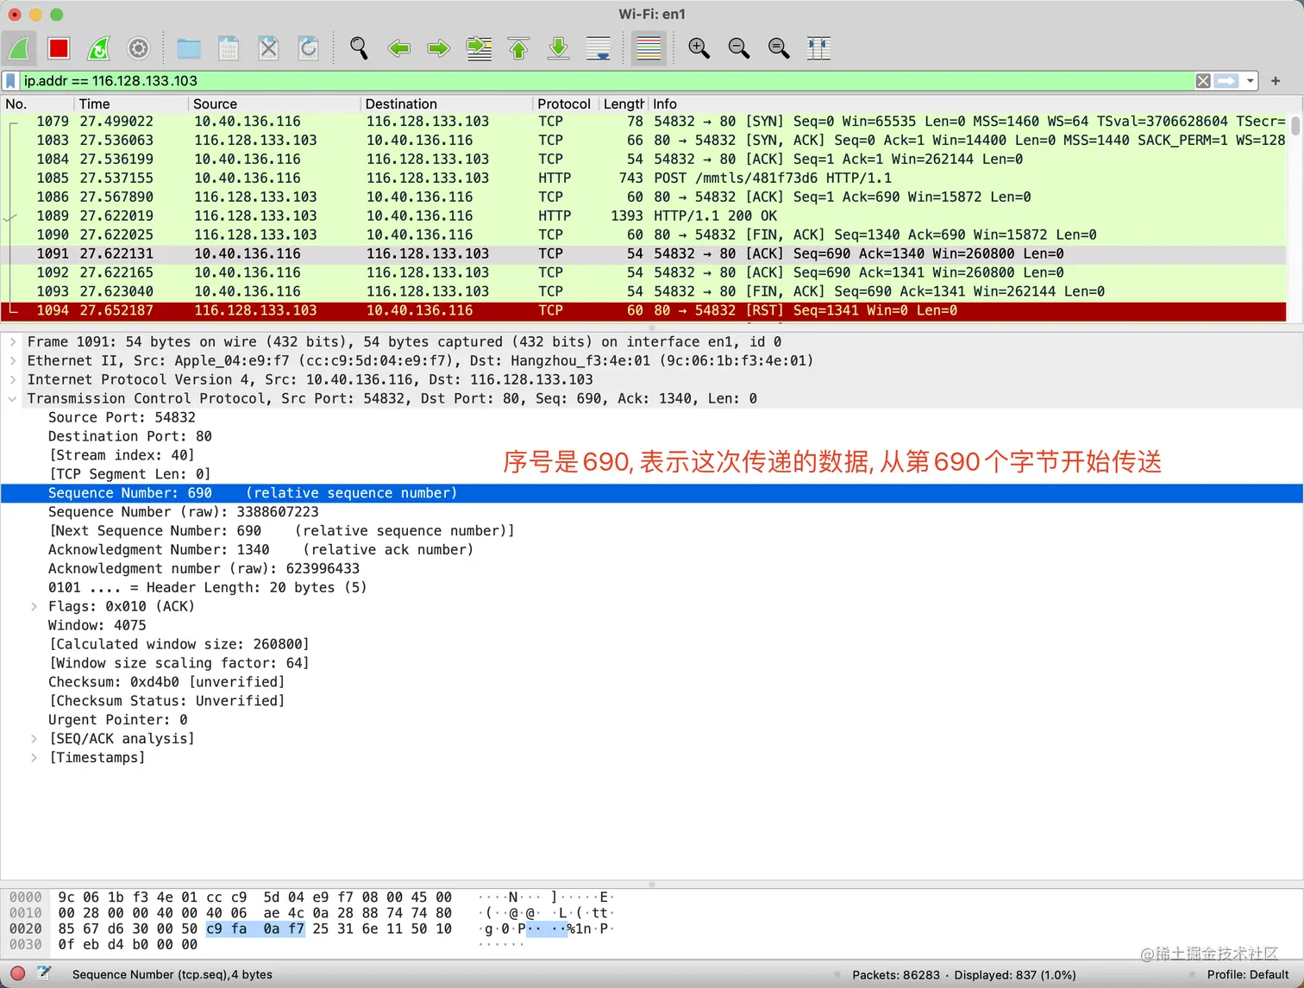1304x988 pixels.
Task: Select packet 1090 FIN, ACK row
Action: (644, 235)
